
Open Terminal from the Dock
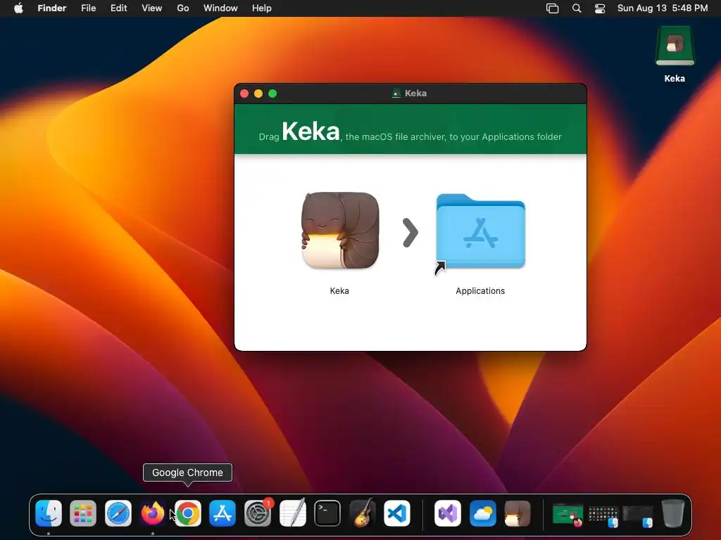[327, 513]
